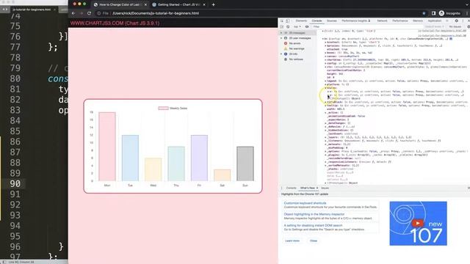Reload the page in Chrome

point(89,13)
